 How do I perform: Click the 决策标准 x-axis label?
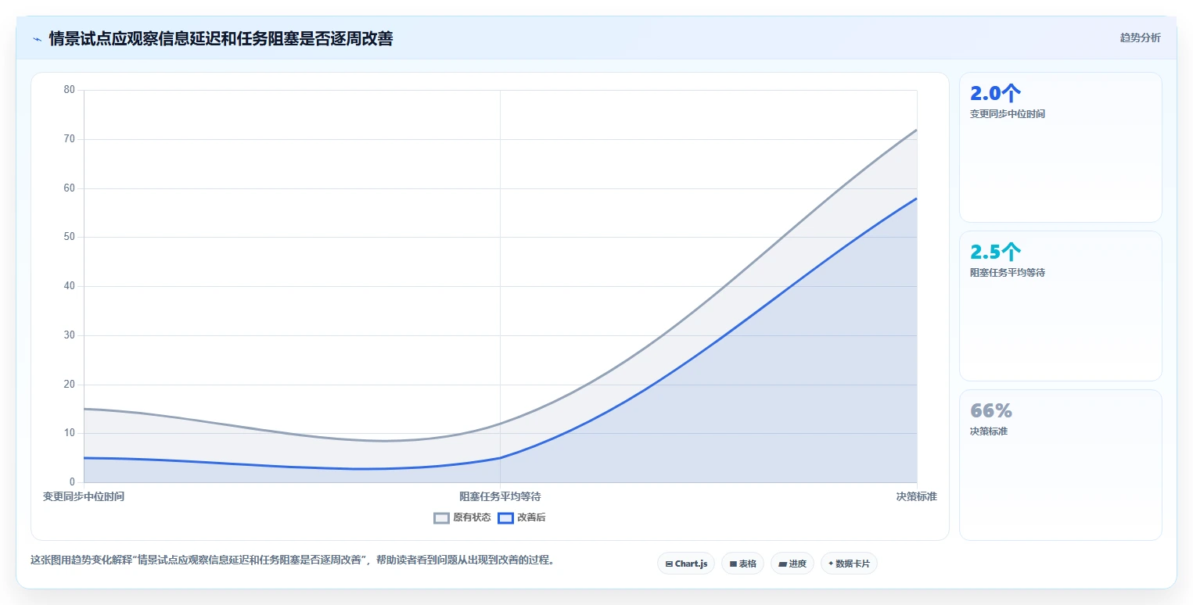click(x=917, y=496)
